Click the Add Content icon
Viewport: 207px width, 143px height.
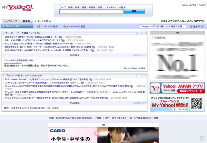click(37, 26)
